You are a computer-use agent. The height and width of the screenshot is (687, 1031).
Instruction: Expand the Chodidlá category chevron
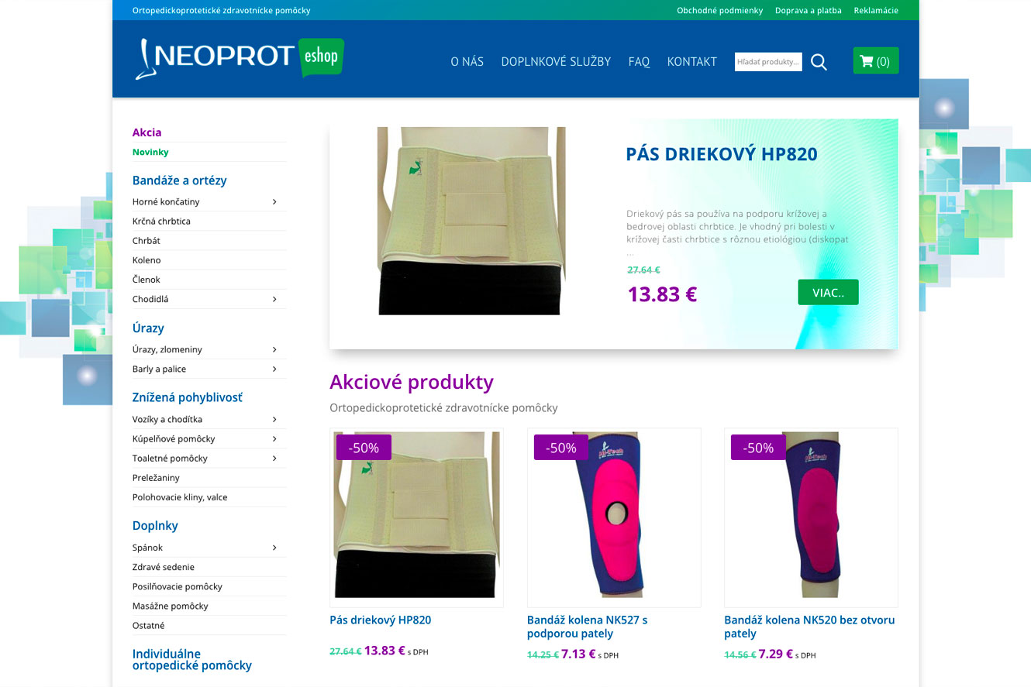point(274,299)
